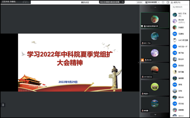Click the fullscreen icon in top toolbar
Image resolution: width=190 pixels, height=118 pixels.
163,2
